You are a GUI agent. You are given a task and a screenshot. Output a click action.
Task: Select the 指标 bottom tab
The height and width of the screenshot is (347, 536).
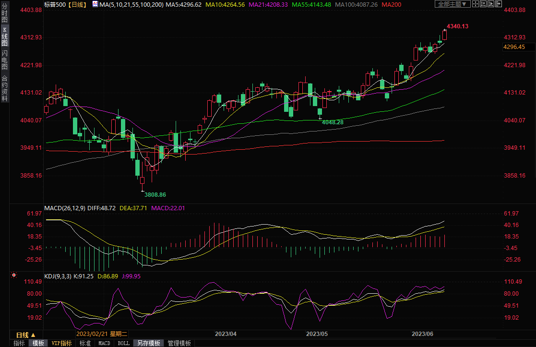[19, 343]
